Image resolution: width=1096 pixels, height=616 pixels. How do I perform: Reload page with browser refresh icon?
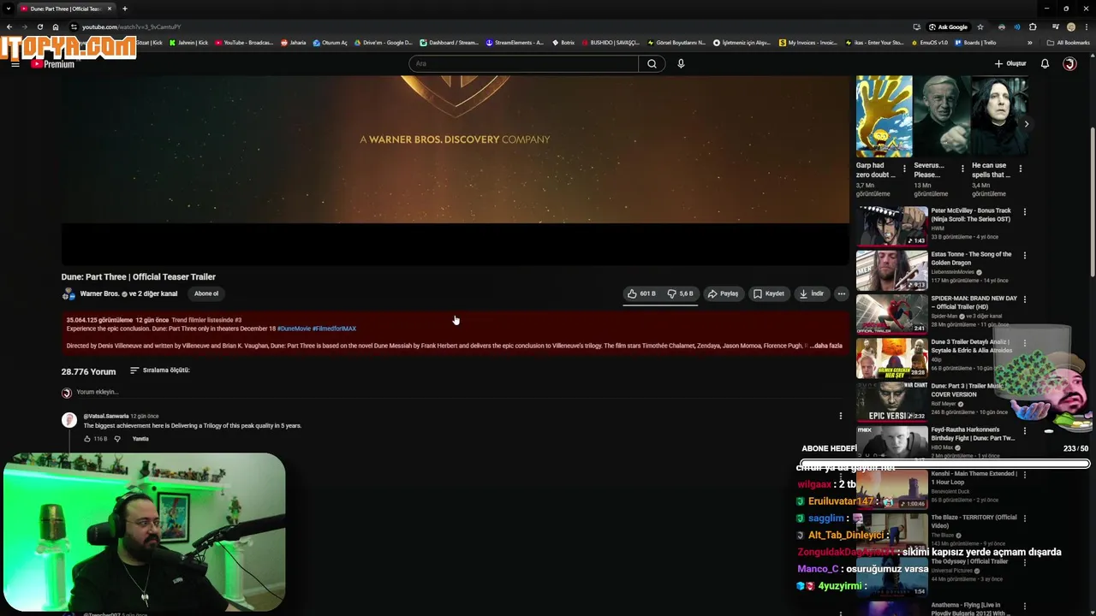(x=40, y=27)
